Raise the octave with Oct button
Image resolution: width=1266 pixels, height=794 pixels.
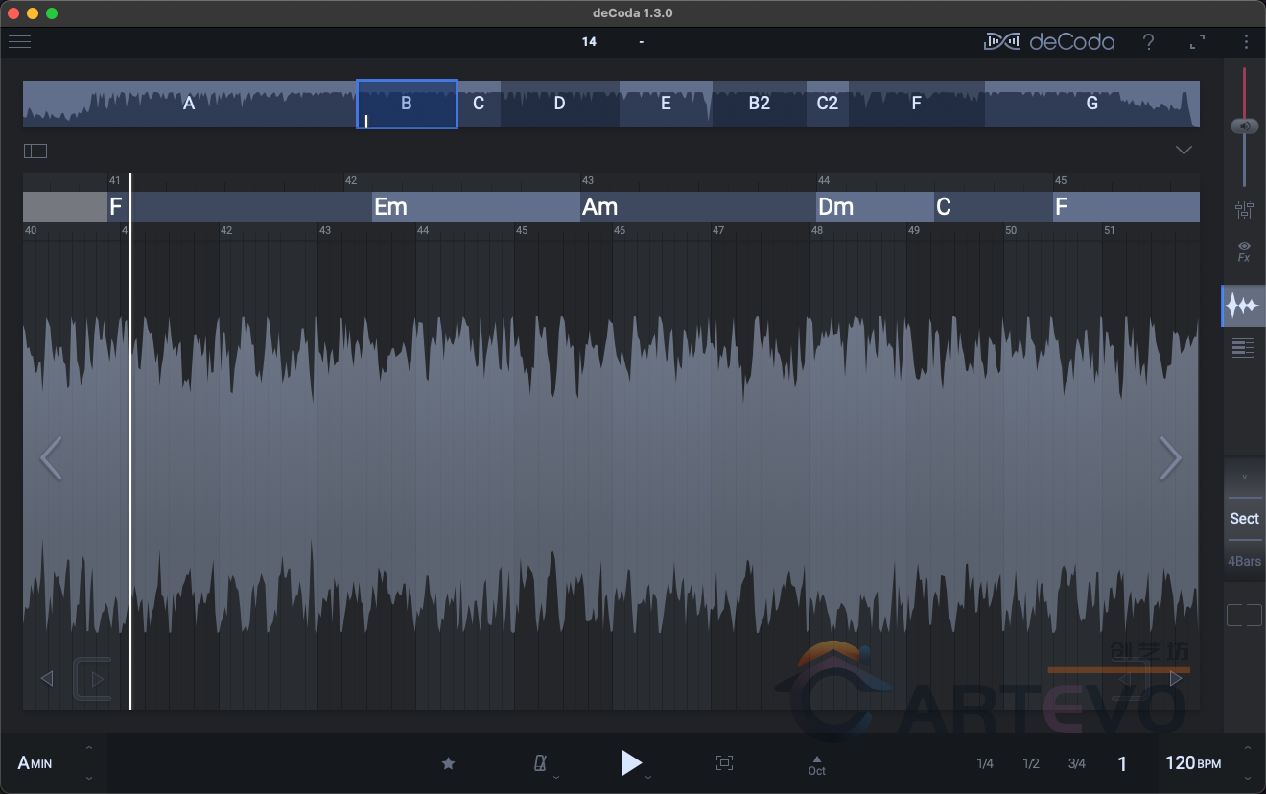click(x=816, y=764)
